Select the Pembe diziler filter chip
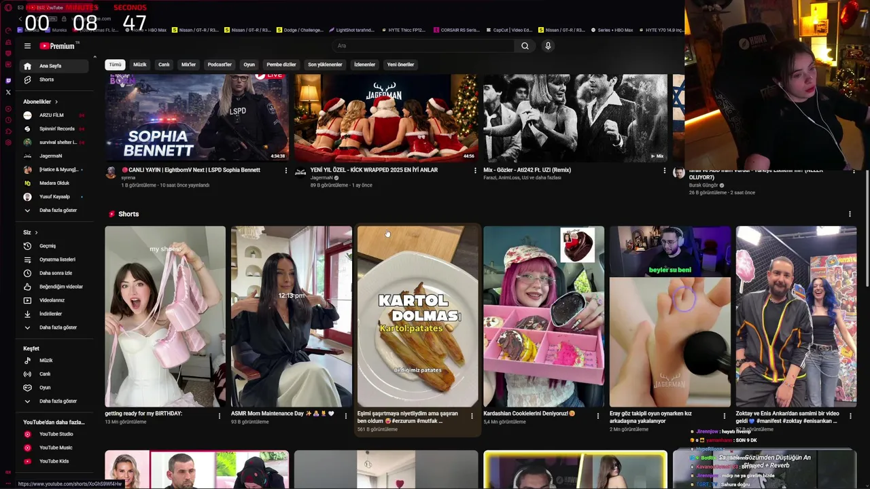 (x=281, y=65)
